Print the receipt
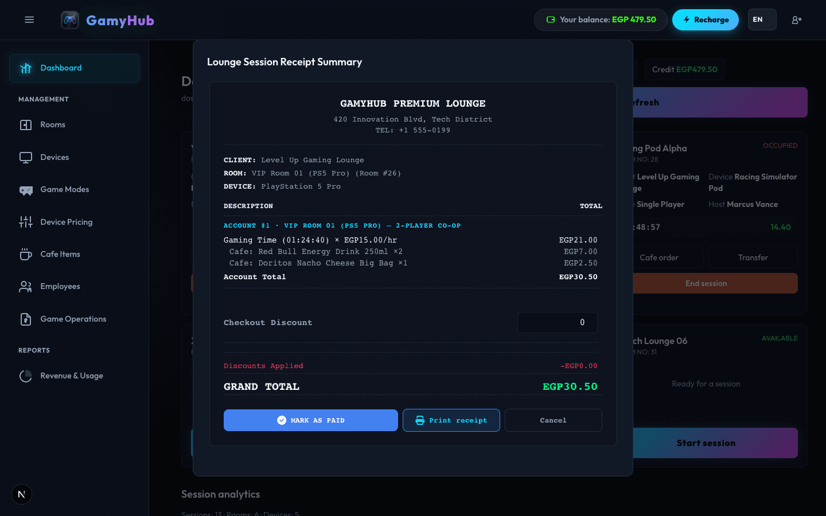 (451, 420)
